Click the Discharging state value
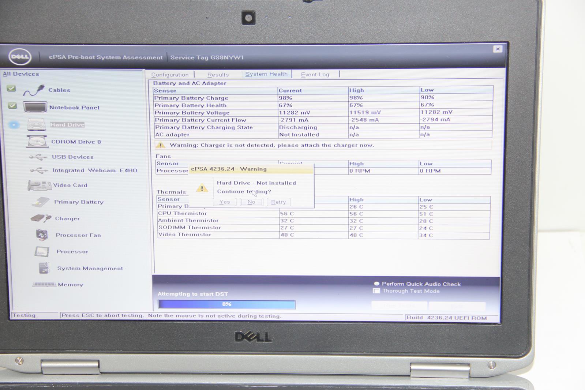The width and height of the screenshot is (585, 390). tap(298, 127)
